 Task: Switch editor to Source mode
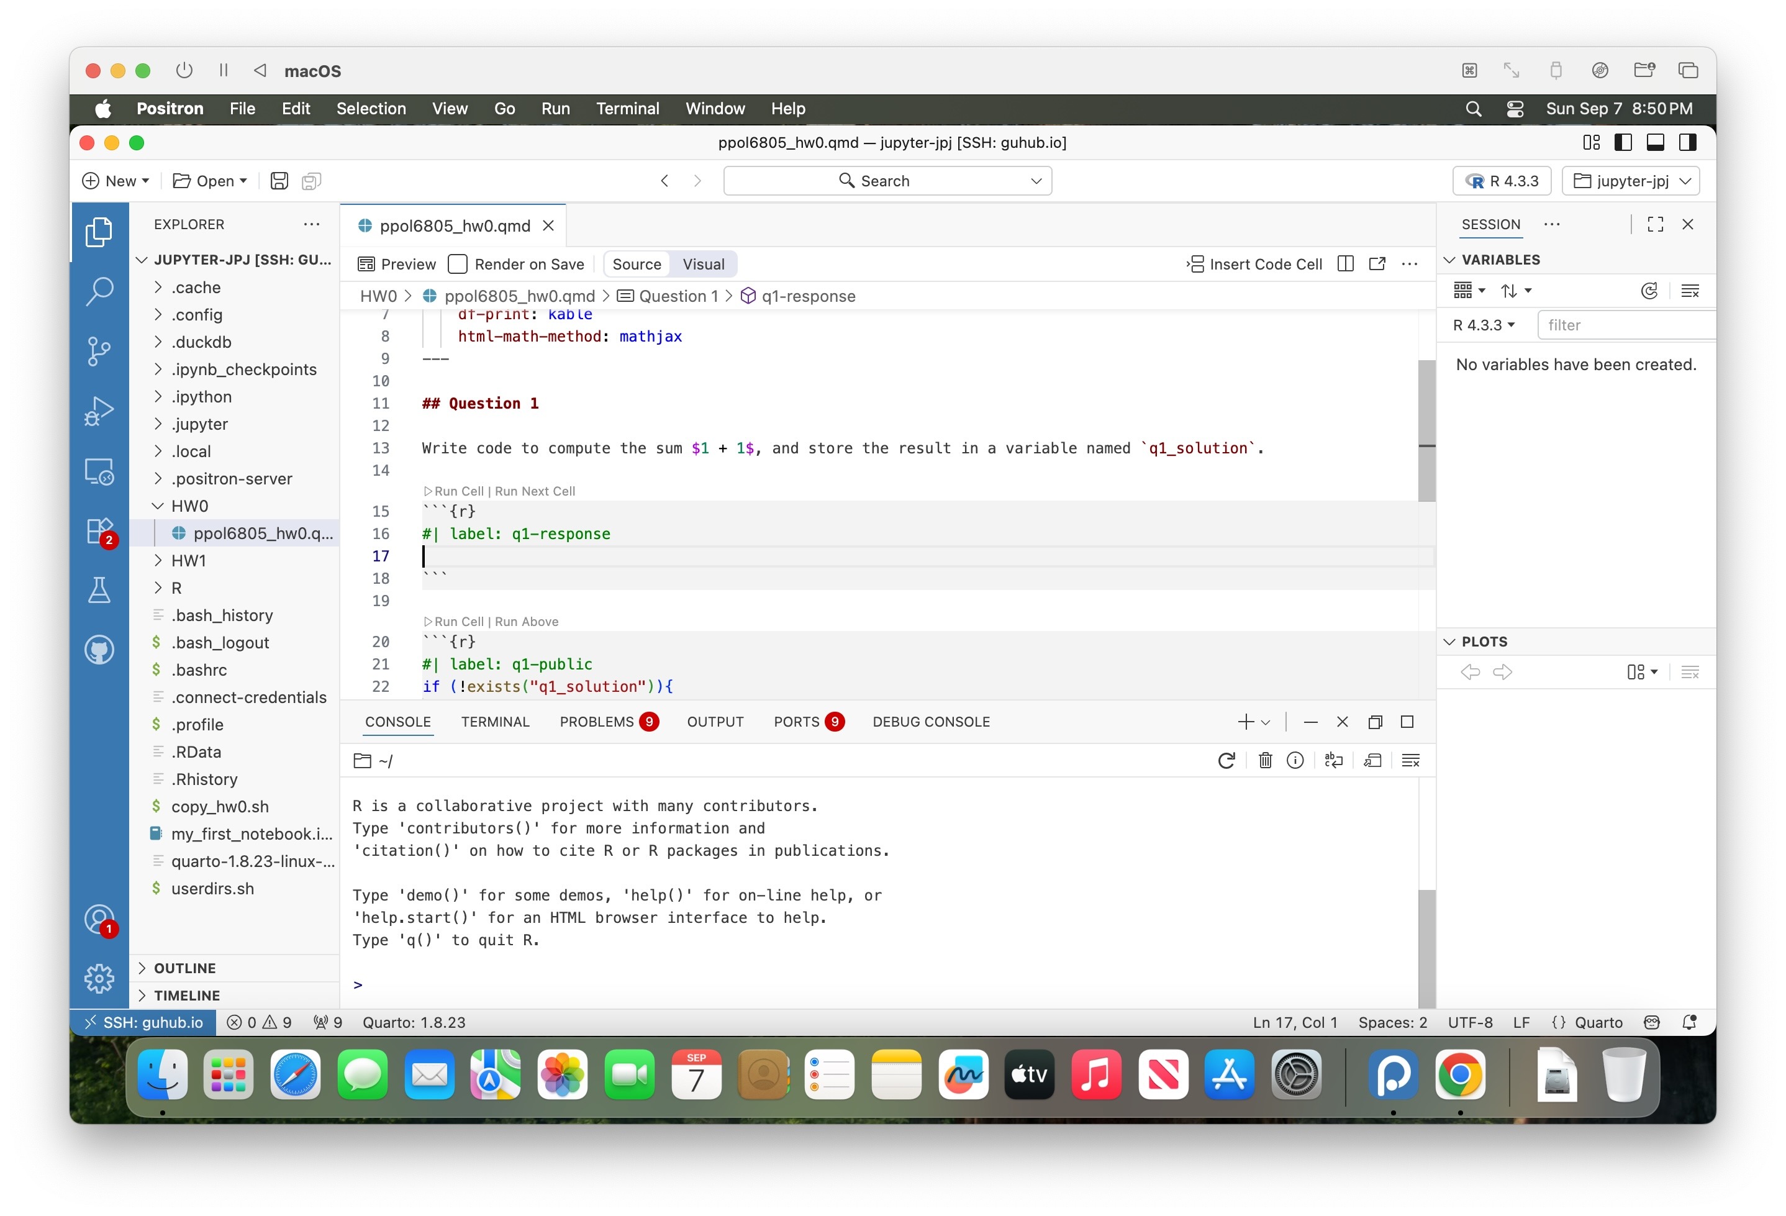[x=637, y=265]
